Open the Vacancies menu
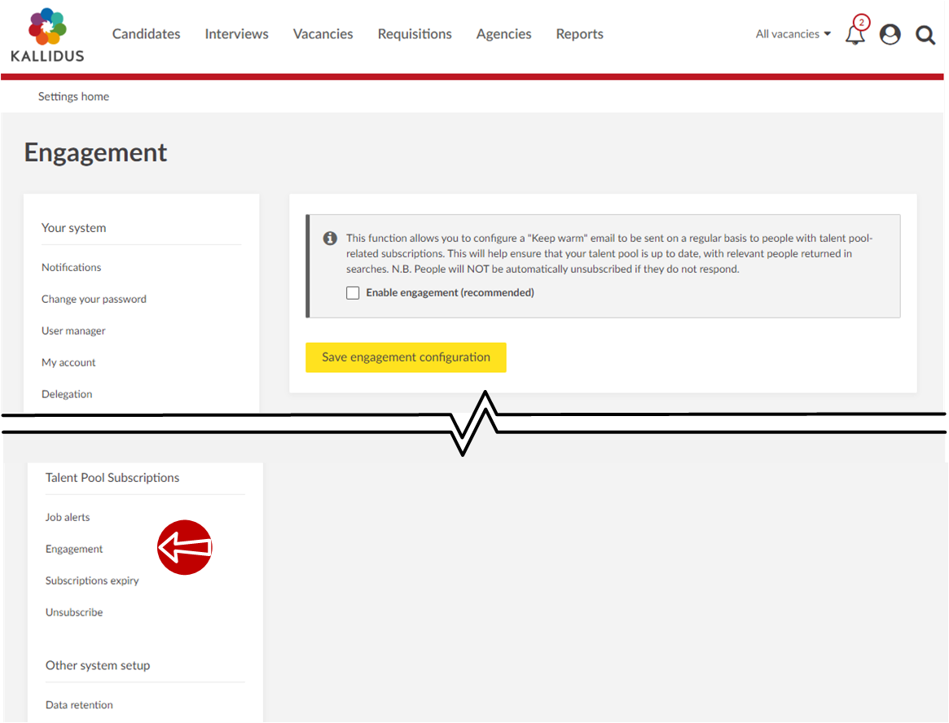The width and height of the screenshot is (949, 723). [323, 34]
